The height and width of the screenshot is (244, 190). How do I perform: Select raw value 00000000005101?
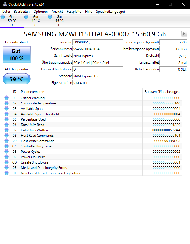(167, 136)
